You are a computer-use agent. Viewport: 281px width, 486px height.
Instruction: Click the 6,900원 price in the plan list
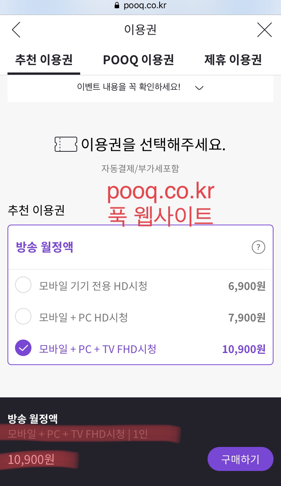point(247,286)
